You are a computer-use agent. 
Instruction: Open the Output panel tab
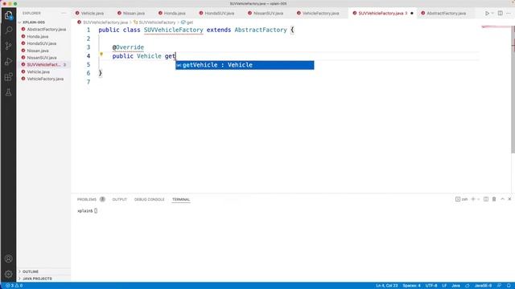point(119,199)
